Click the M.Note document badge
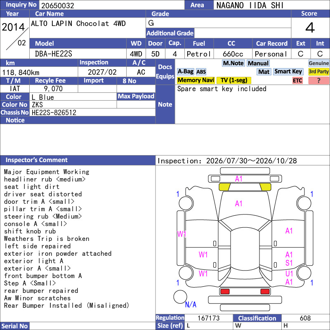Screen dimensions: 330x330 [x=233, y=63]
